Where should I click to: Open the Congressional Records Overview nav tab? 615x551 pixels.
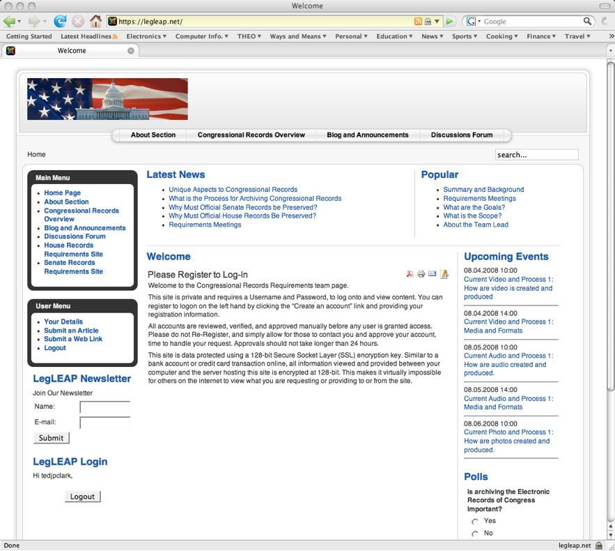251,135
